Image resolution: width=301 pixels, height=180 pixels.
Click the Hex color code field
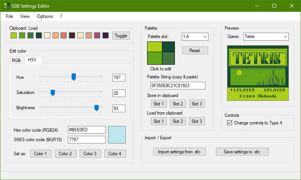click(87, 130)
